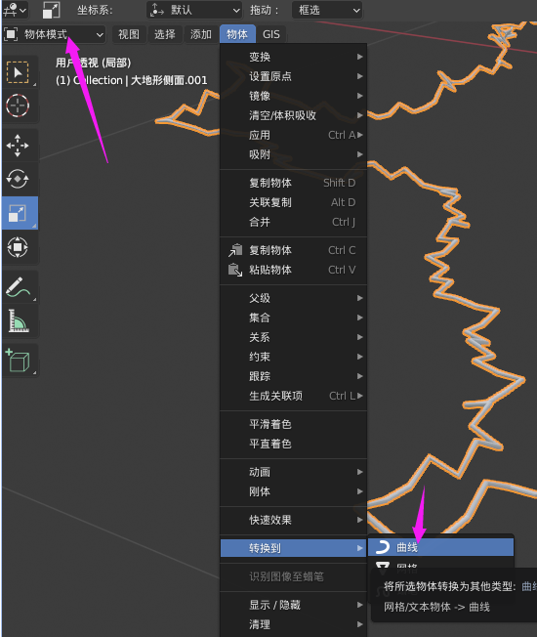Open the 坐标系 默认 dropdown
Viewport: 537px width, 637px height.
pos(194,10)
